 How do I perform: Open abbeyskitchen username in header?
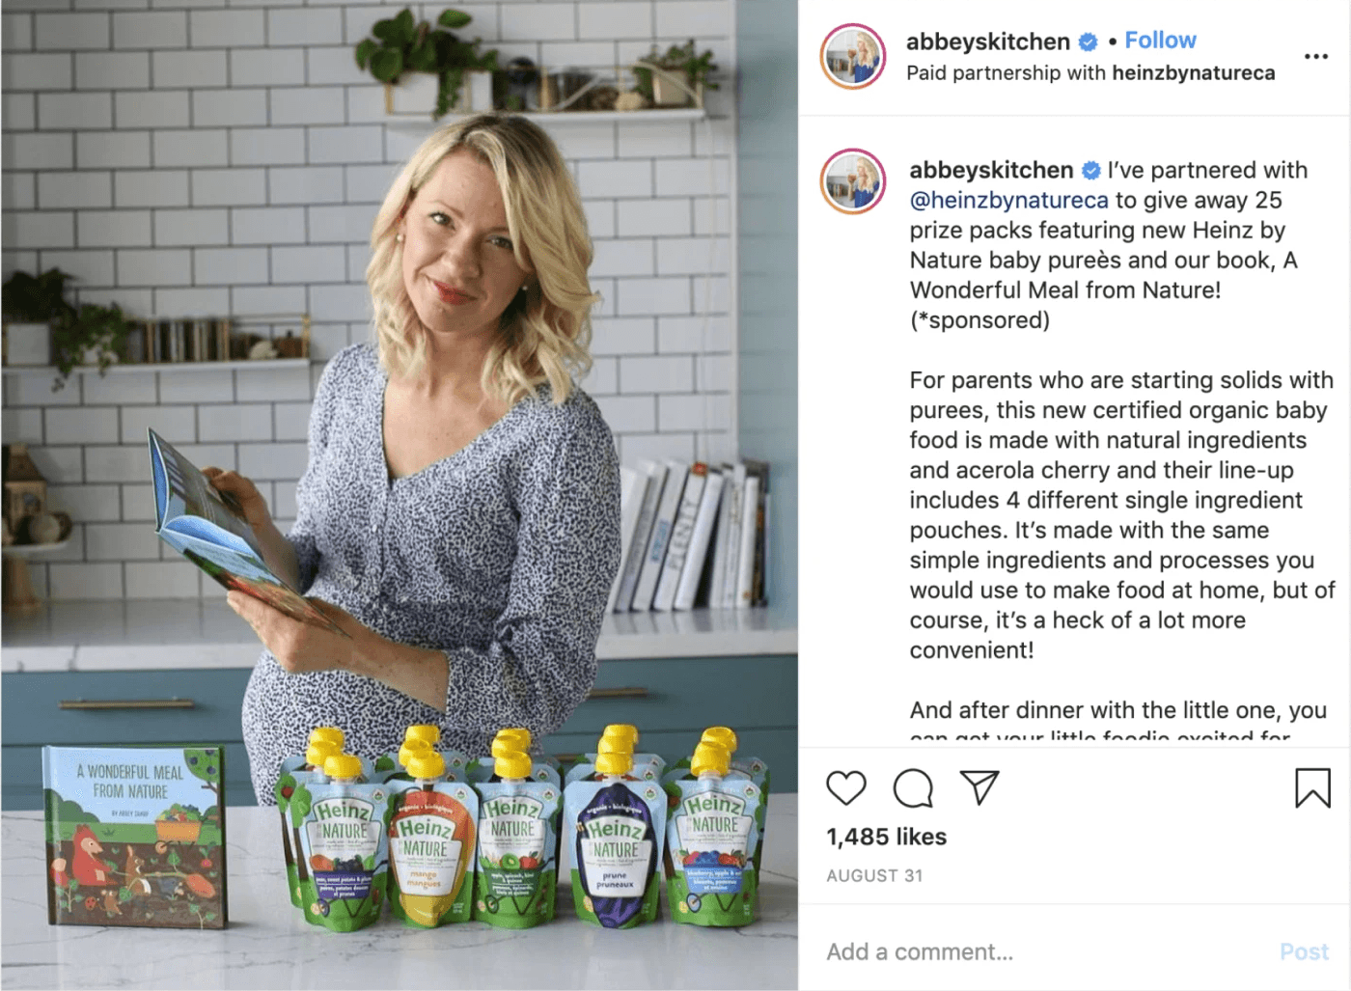pyautogui.click(x=988, y=41)
